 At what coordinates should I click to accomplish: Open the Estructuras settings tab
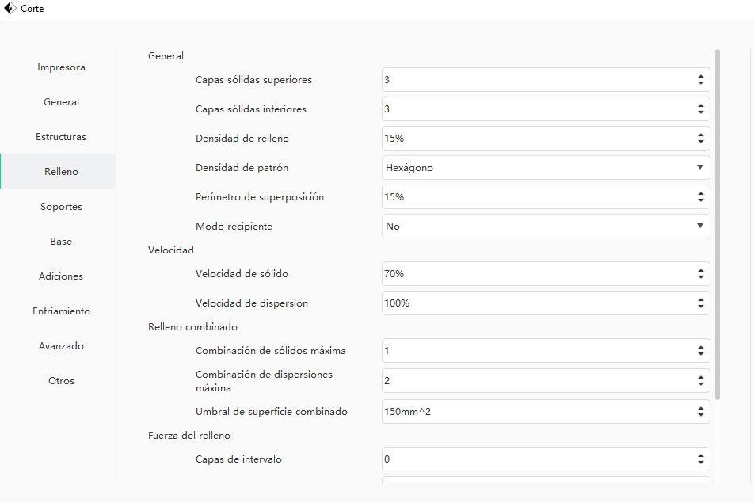pos(61,137)
